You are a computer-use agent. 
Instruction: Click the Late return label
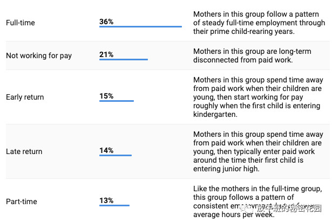(24, 151)
